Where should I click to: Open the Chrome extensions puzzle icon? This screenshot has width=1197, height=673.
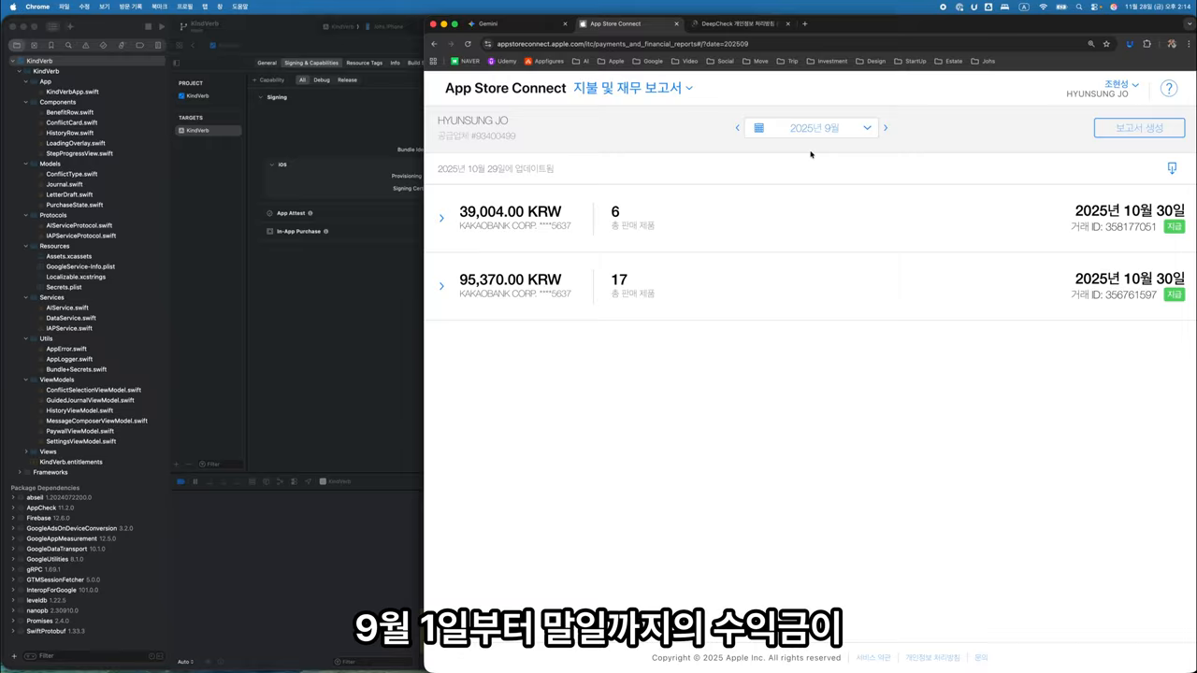[x=1147, y=44]
